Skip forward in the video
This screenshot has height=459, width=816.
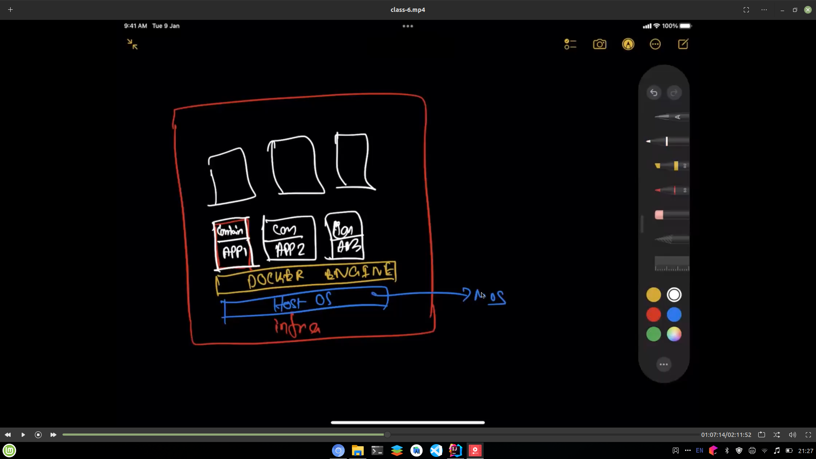53,435
